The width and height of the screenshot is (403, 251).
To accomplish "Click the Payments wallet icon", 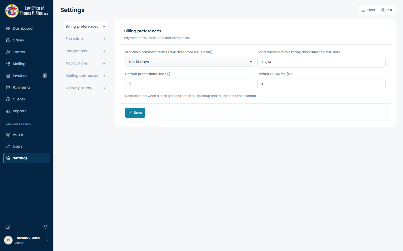I will (8, 87).
